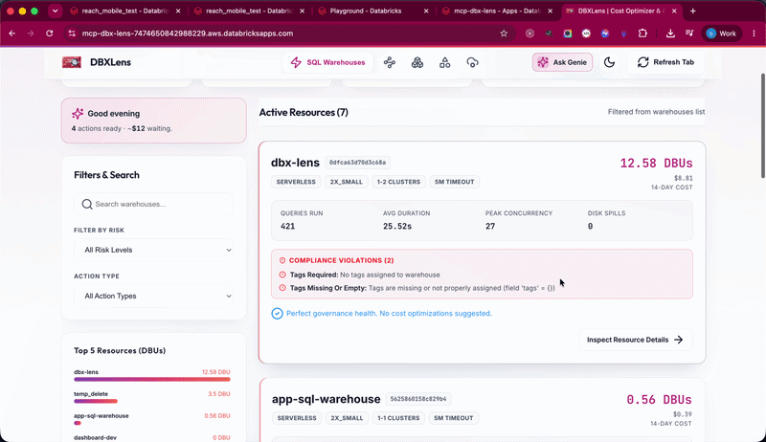Open the media control icon
This screenshot has width=766, height=442.
pos(689,33)
